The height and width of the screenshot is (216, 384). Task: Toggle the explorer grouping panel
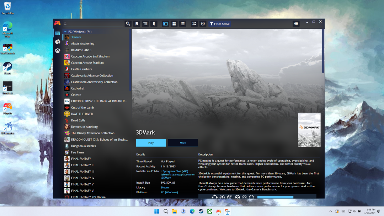click(x=145, y=23)
